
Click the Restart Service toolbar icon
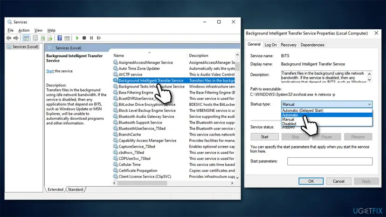[99, 38]
